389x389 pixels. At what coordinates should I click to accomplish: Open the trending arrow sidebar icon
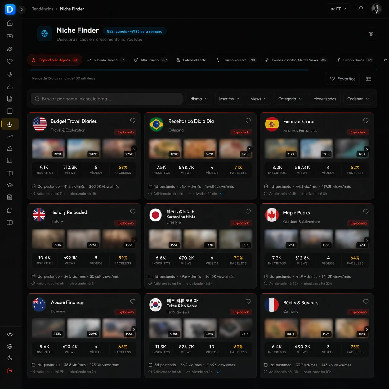point(10,136)
